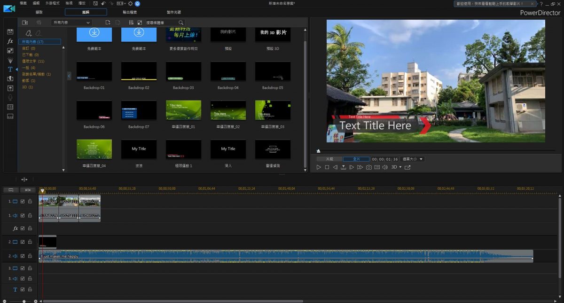Adjust the preview volume with the speaker icon
This screenshot has height=303, width=564.
coord(385,167)
